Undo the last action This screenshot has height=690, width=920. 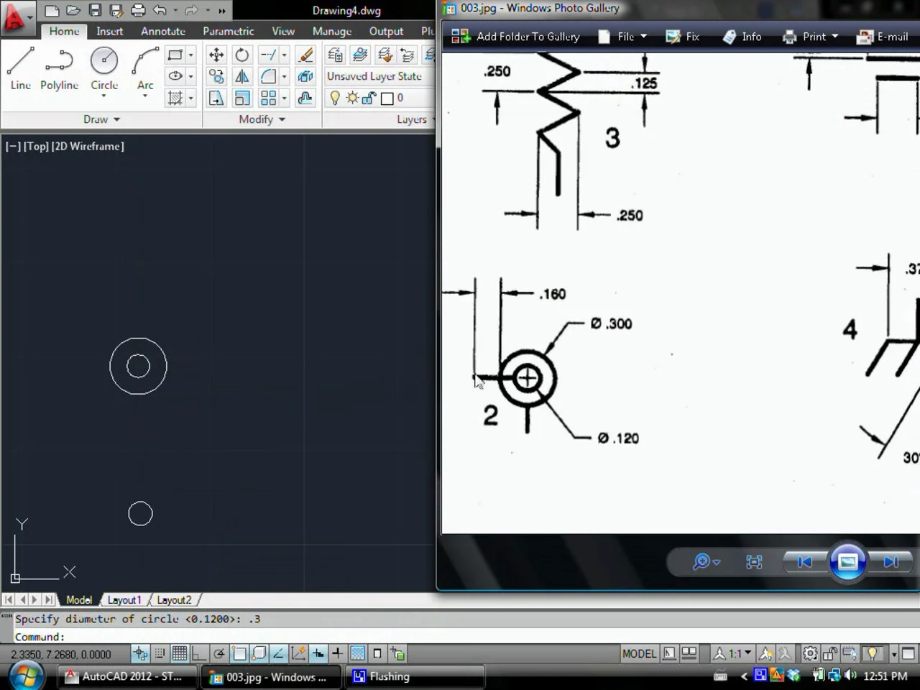coord(160,10)
